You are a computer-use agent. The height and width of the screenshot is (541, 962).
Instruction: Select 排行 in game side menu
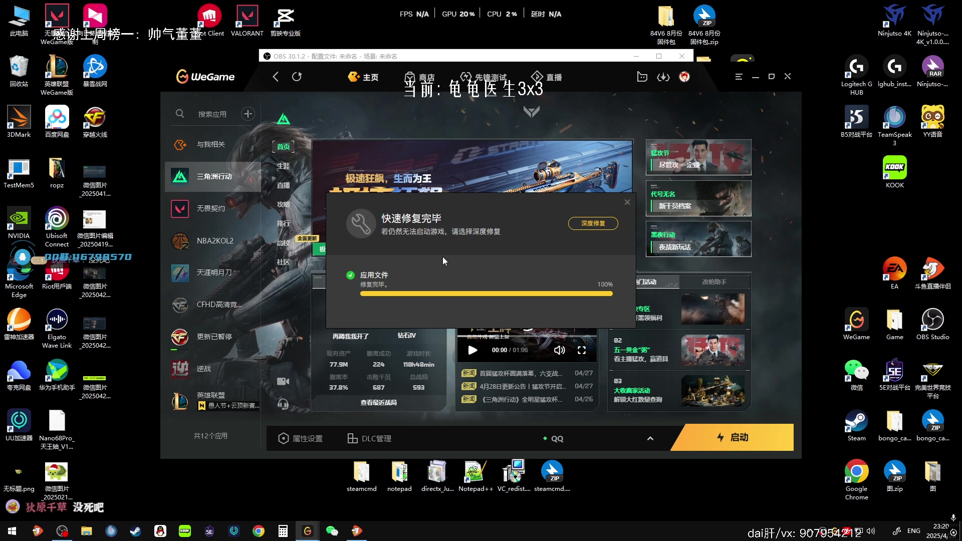pyautogui.click(x=284, y=223)
